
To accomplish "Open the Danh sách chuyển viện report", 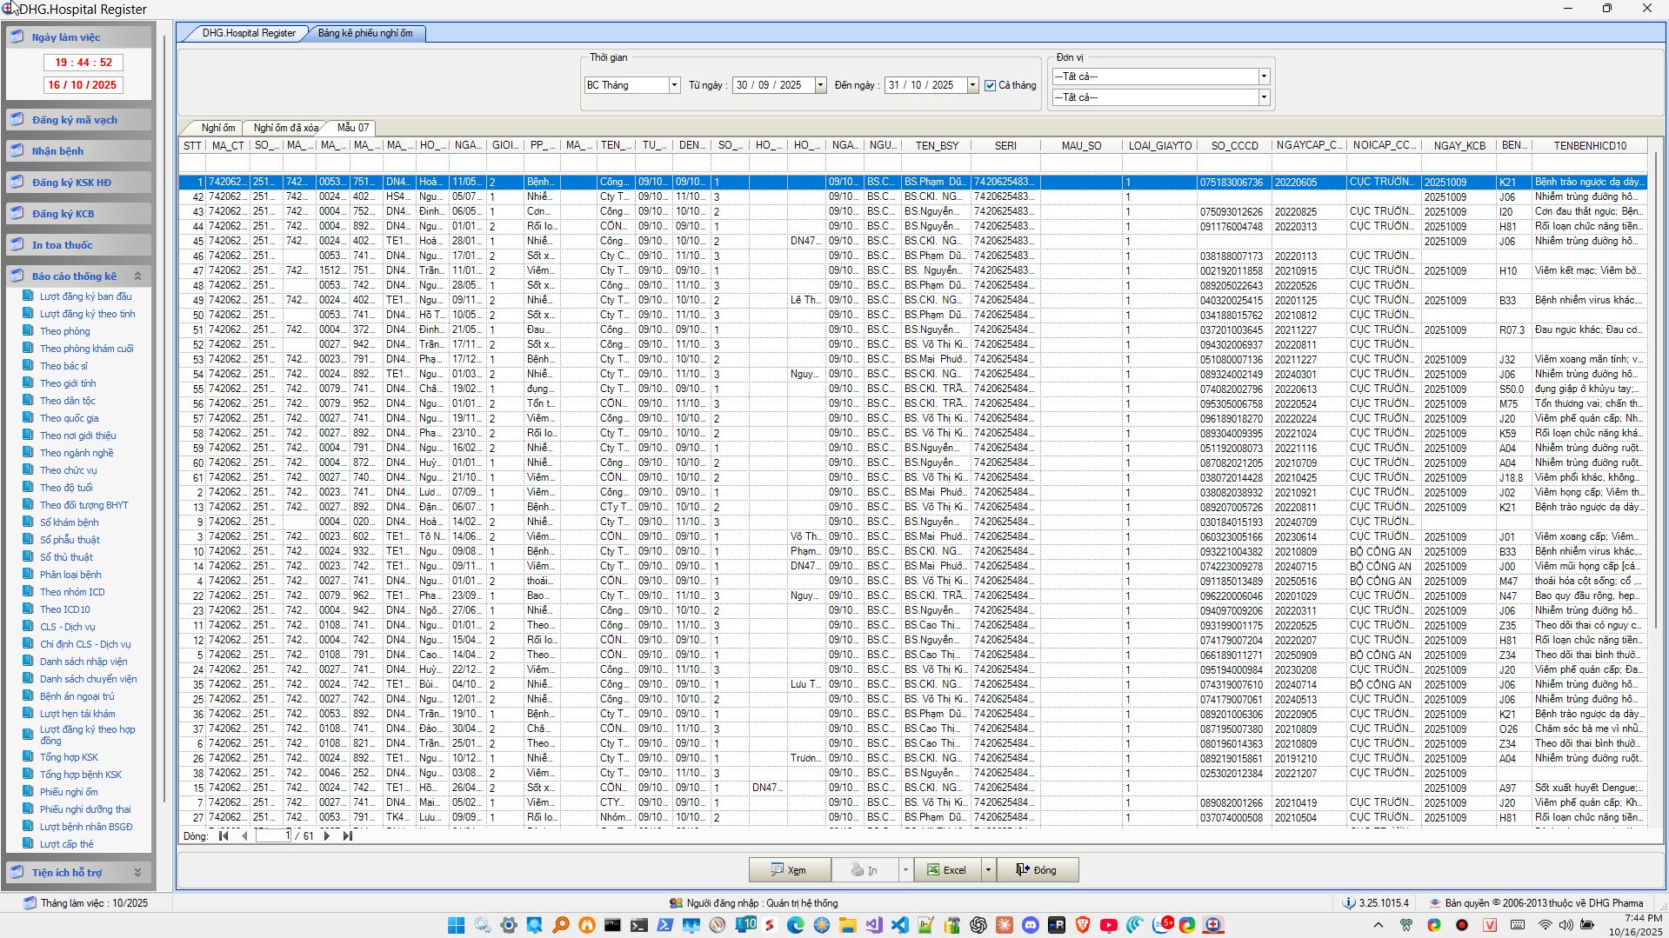I will tap(89, 679).
